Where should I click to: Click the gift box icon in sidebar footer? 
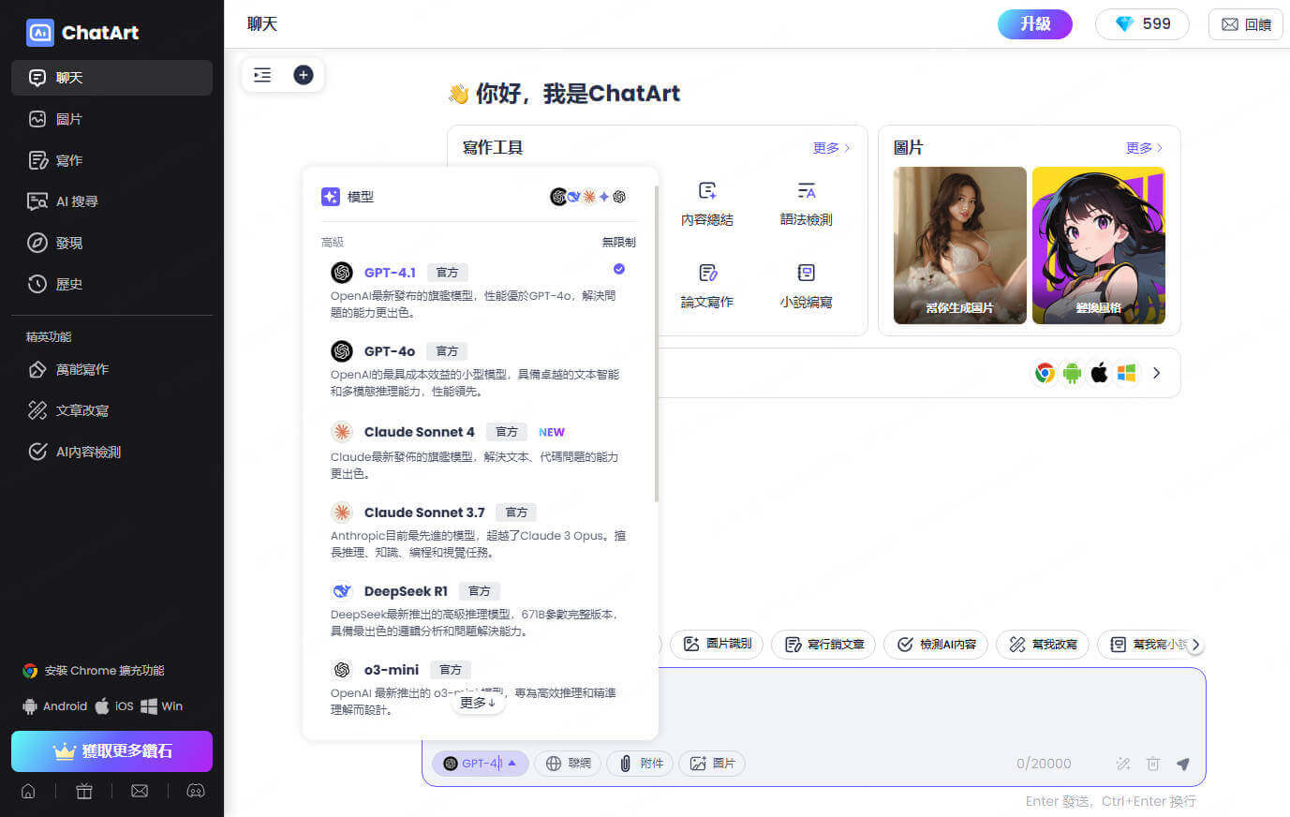[84, 791]
